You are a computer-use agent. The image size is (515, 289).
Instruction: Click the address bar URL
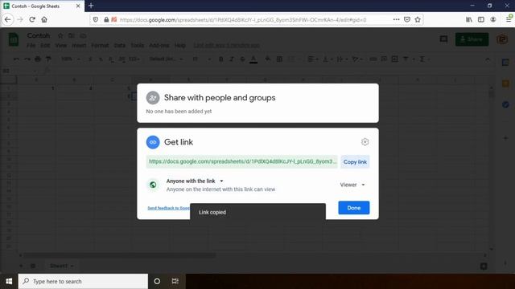(x=243, y=20)
